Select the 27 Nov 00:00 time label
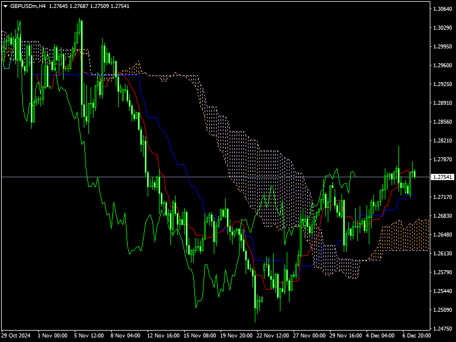The width and height of the screenshot is (456, 342). [x=309, y=336]
